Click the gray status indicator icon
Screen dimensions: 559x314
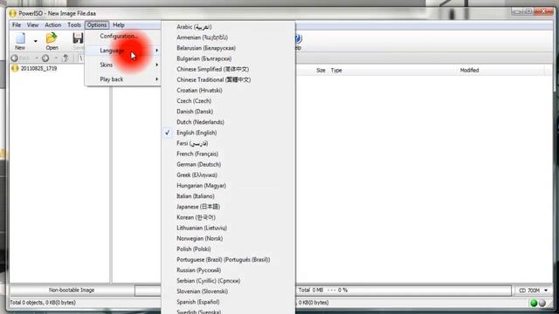(542, 303)
